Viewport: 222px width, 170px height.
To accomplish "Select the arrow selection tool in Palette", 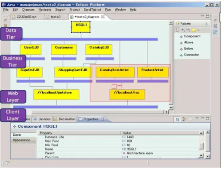I will click(x=178, y=30).
